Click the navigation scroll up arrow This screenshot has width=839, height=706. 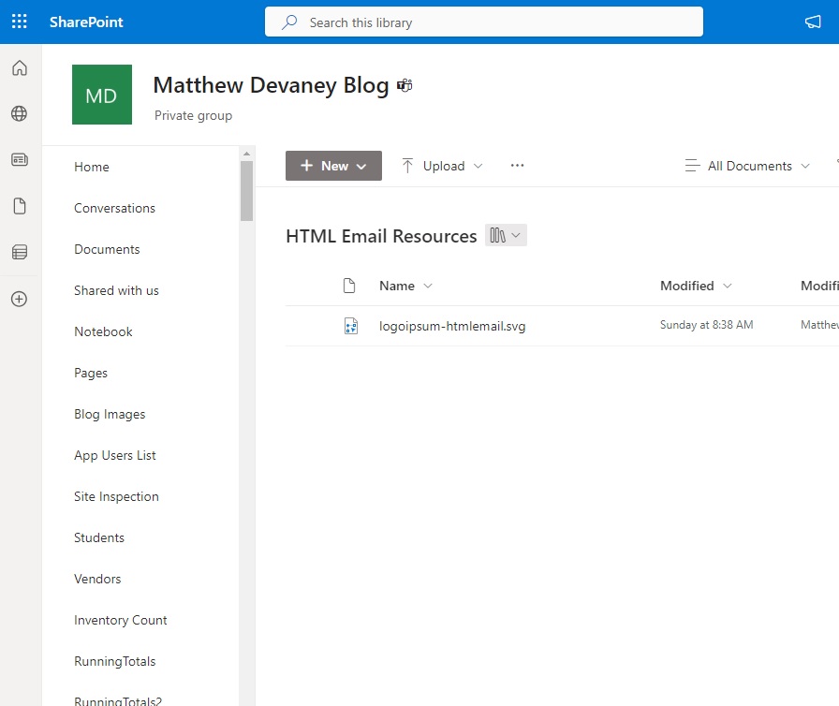246,154
